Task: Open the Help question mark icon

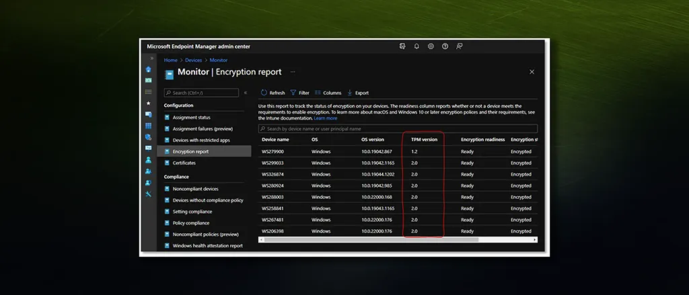Action: click(445, 46)
